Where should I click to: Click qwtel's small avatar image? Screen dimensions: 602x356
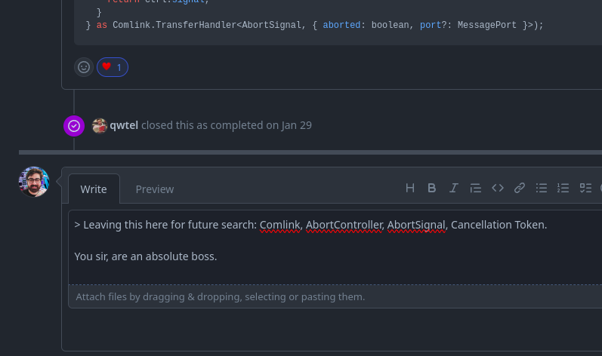tap(100, 126)
